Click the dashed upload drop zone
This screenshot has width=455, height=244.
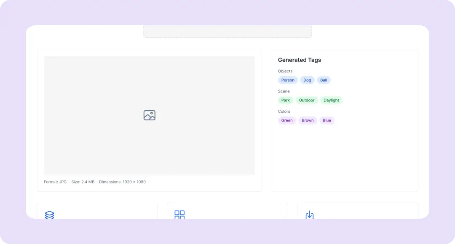click(227, 32)
